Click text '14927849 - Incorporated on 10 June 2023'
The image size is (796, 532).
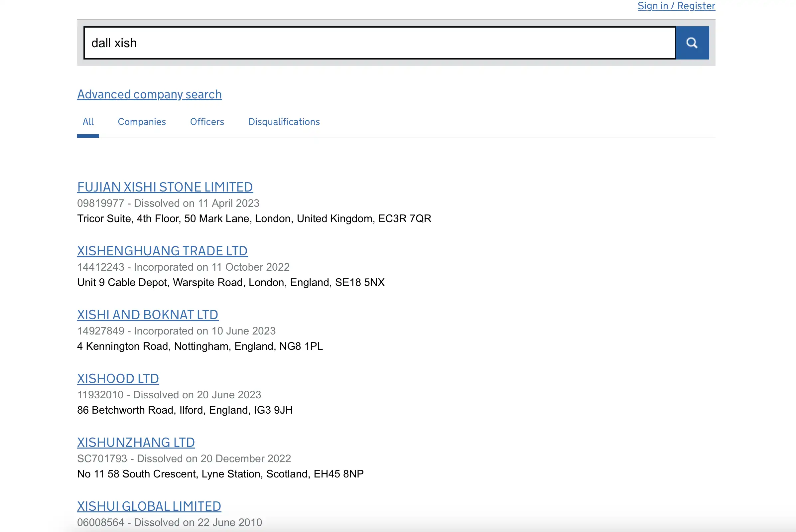point(177,331)
